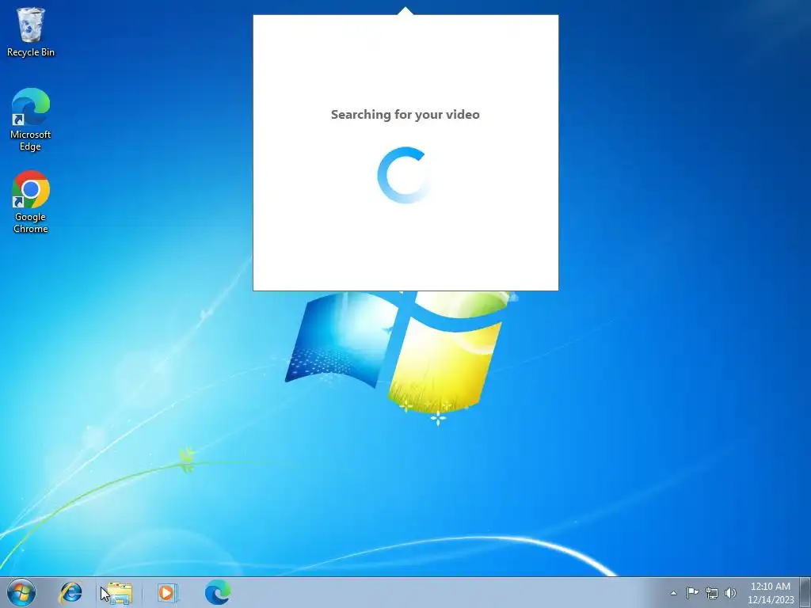Open the volume speaker tray icon

[x=730, y=593]
